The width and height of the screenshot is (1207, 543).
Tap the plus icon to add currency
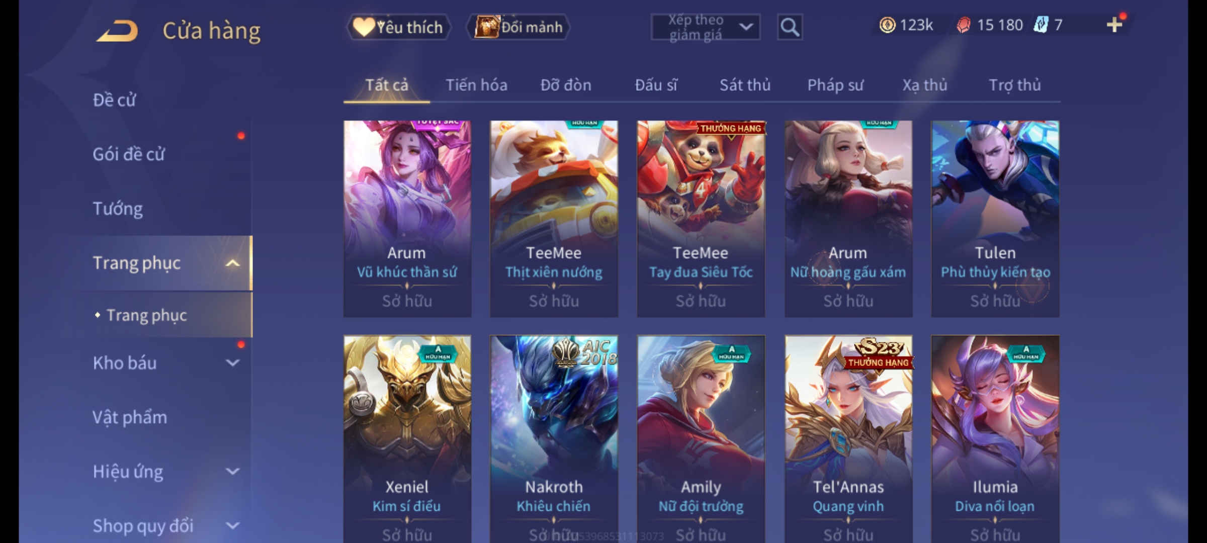[x=1114, y=25]
